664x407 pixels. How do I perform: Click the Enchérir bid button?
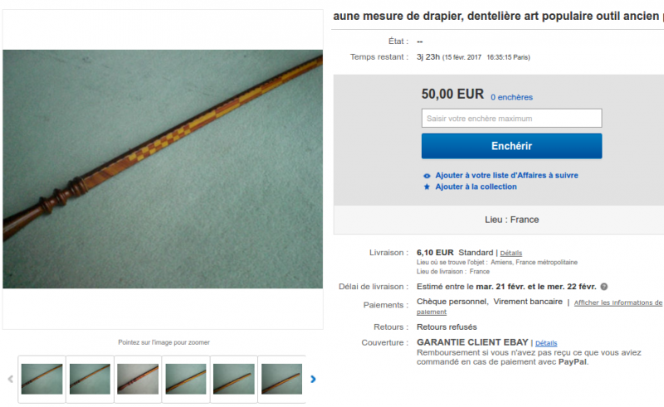pos(511,146)
